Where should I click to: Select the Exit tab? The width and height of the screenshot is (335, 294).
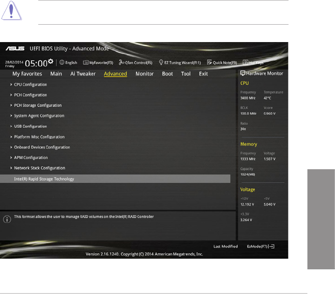coord(203,74)
